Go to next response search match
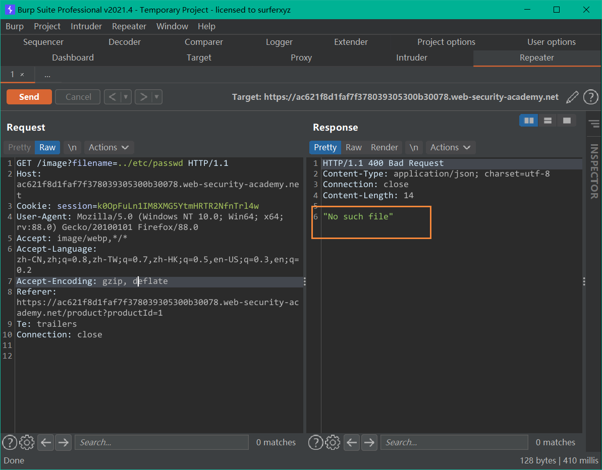The width and height of the screenshot is (602, 470). [x=369, y=442]
